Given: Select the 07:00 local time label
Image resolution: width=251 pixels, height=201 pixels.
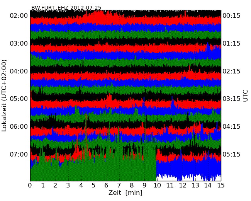Looking at the screenshot, I should [19, 154].
